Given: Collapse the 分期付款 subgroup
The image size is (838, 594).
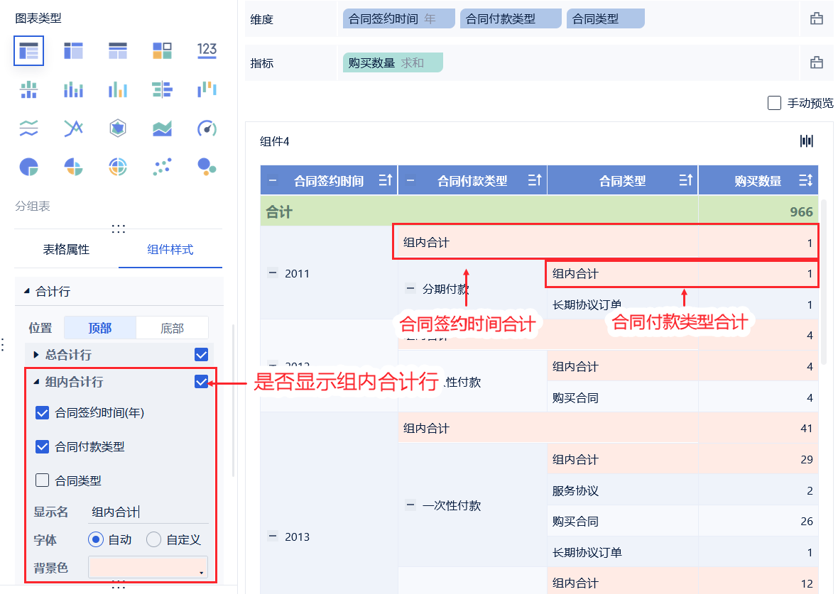Looking at the screenshot, I should 410,288.
